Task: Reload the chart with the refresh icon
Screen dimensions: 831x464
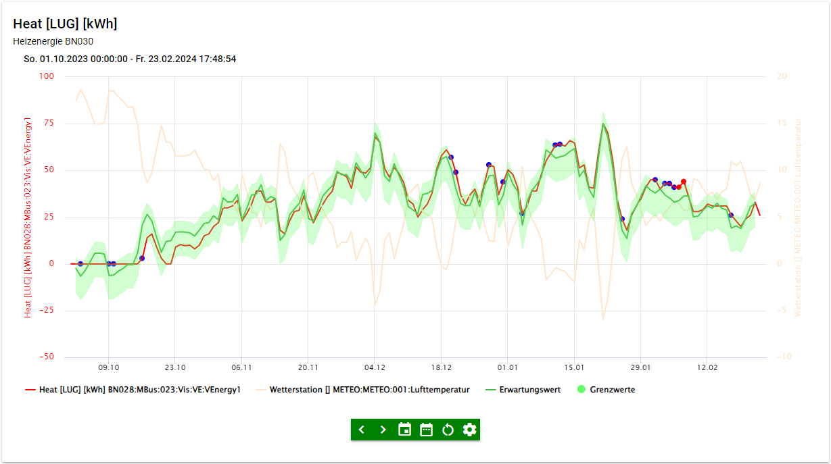Action: (448, 430)
